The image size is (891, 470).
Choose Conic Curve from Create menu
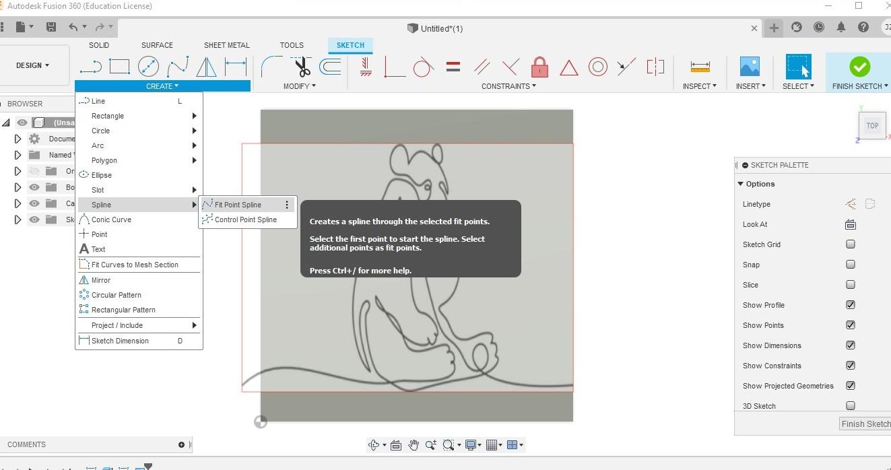139,220
